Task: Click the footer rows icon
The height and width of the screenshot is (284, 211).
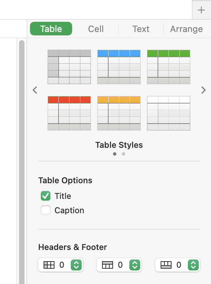Action: [166, 265]
